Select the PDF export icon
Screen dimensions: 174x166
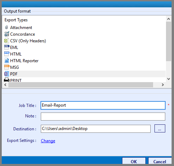point(7,74)
